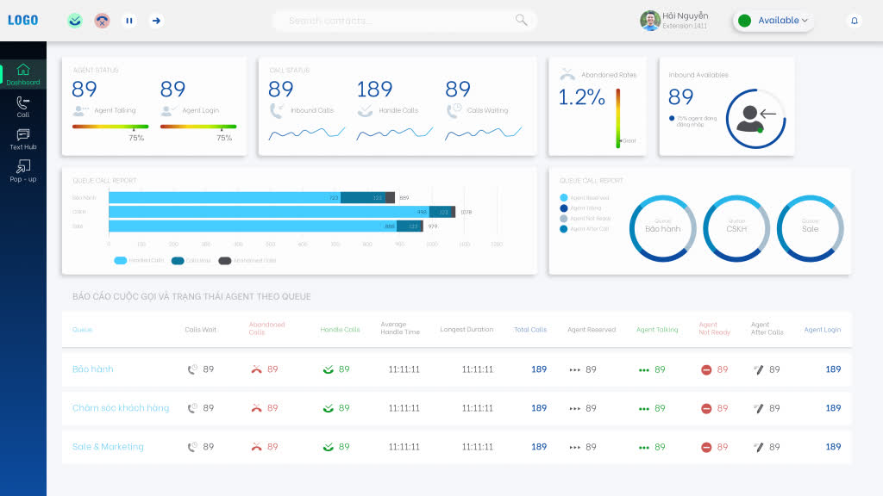The width and height of the screenshot is (883, 496).
Task: Open Text Hub from the left sidebar
Action: 22,140
